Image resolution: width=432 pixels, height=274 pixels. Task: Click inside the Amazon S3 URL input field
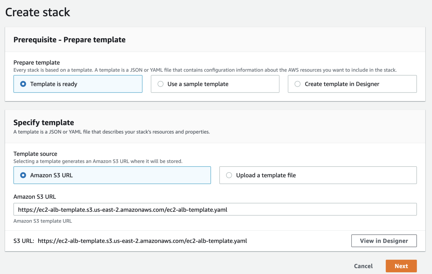pyautogui.click(x=215, y=209)
